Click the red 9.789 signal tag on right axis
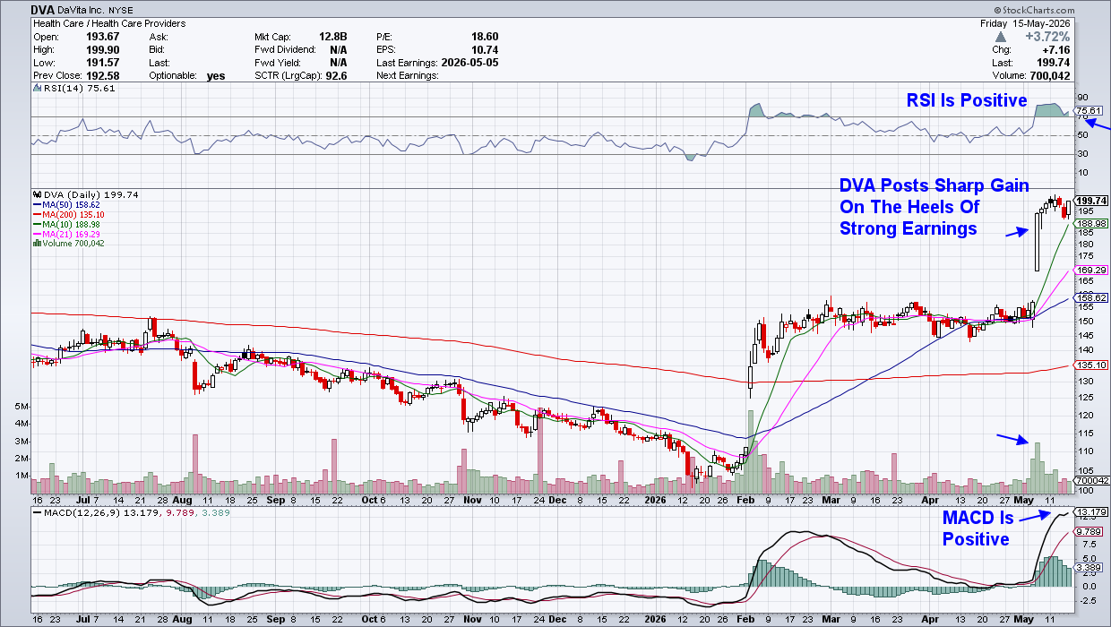The image size is (1111, 627). pyautogui.click(x=1090, y=531)
